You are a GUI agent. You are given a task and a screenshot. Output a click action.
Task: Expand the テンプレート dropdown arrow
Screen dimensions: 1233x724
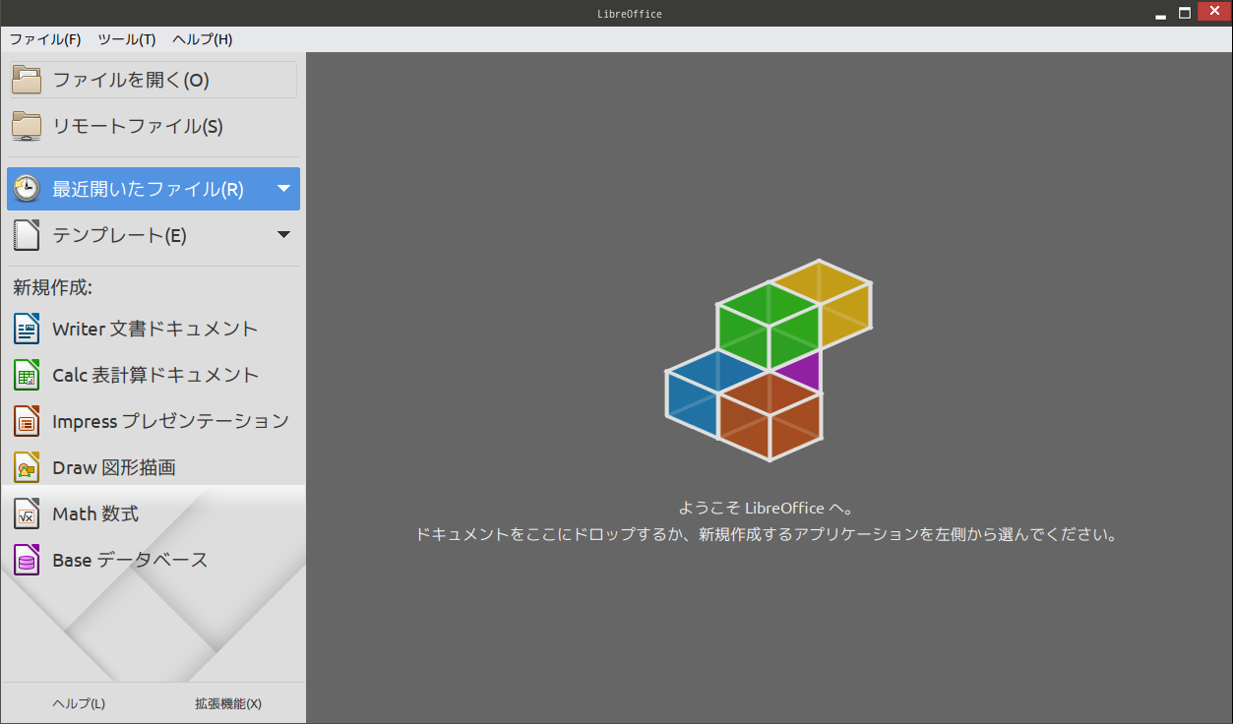pos(283,235)
